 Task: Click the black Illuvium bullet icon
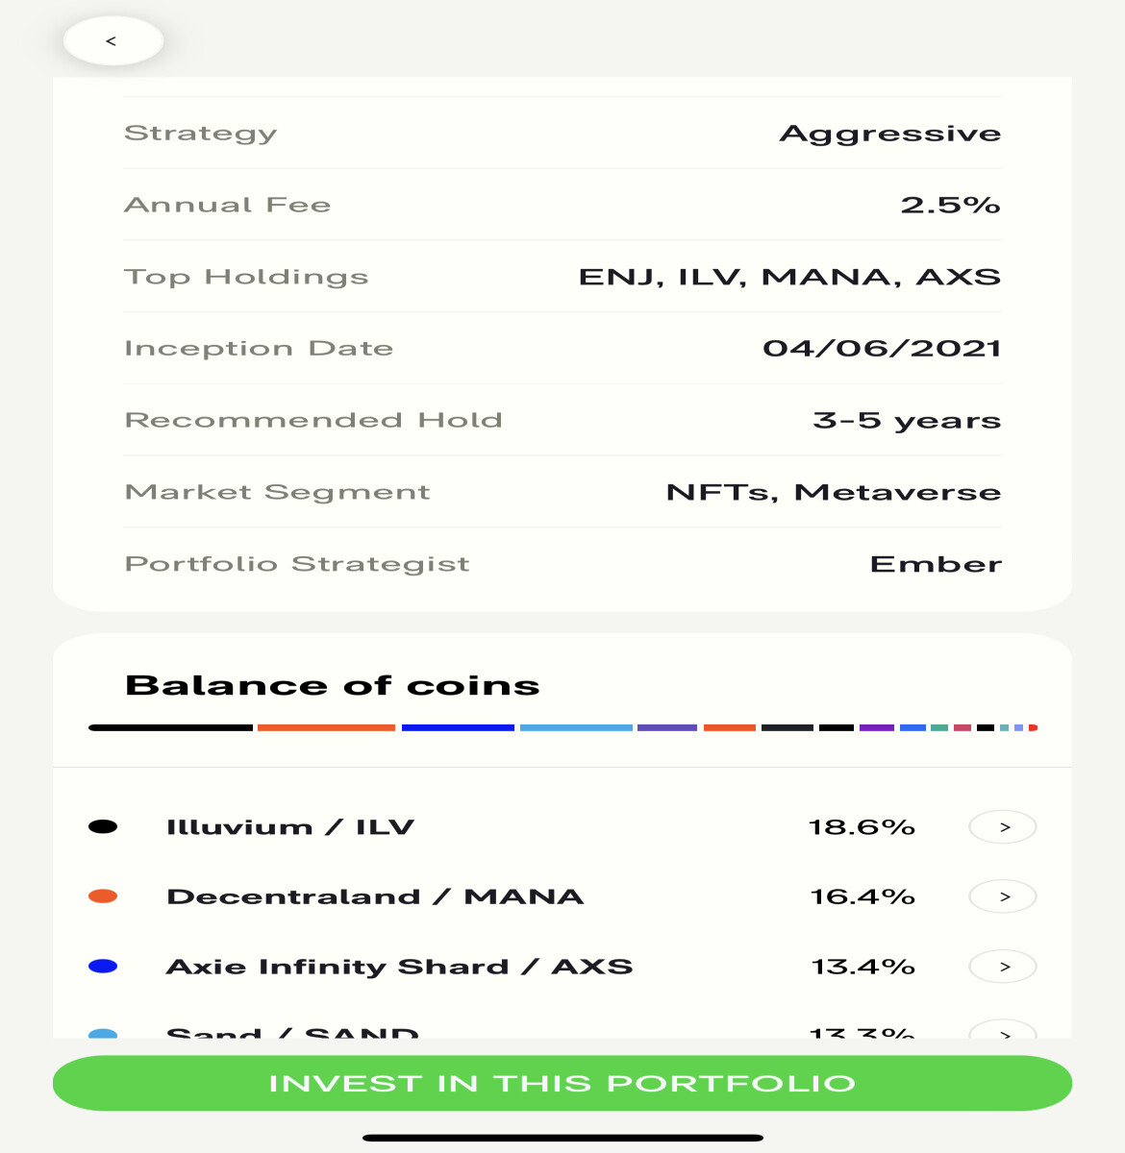point(106,826)
